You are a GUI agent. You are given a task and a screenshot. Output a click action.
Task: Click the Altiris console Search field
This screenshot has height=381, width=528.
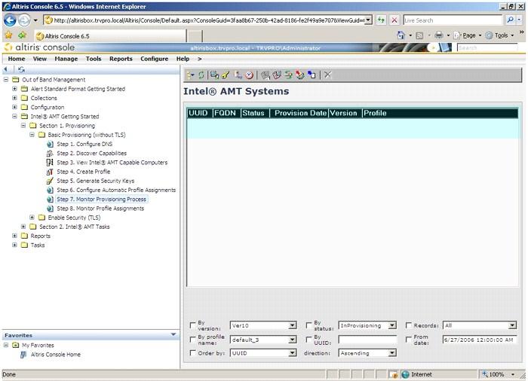487,47
